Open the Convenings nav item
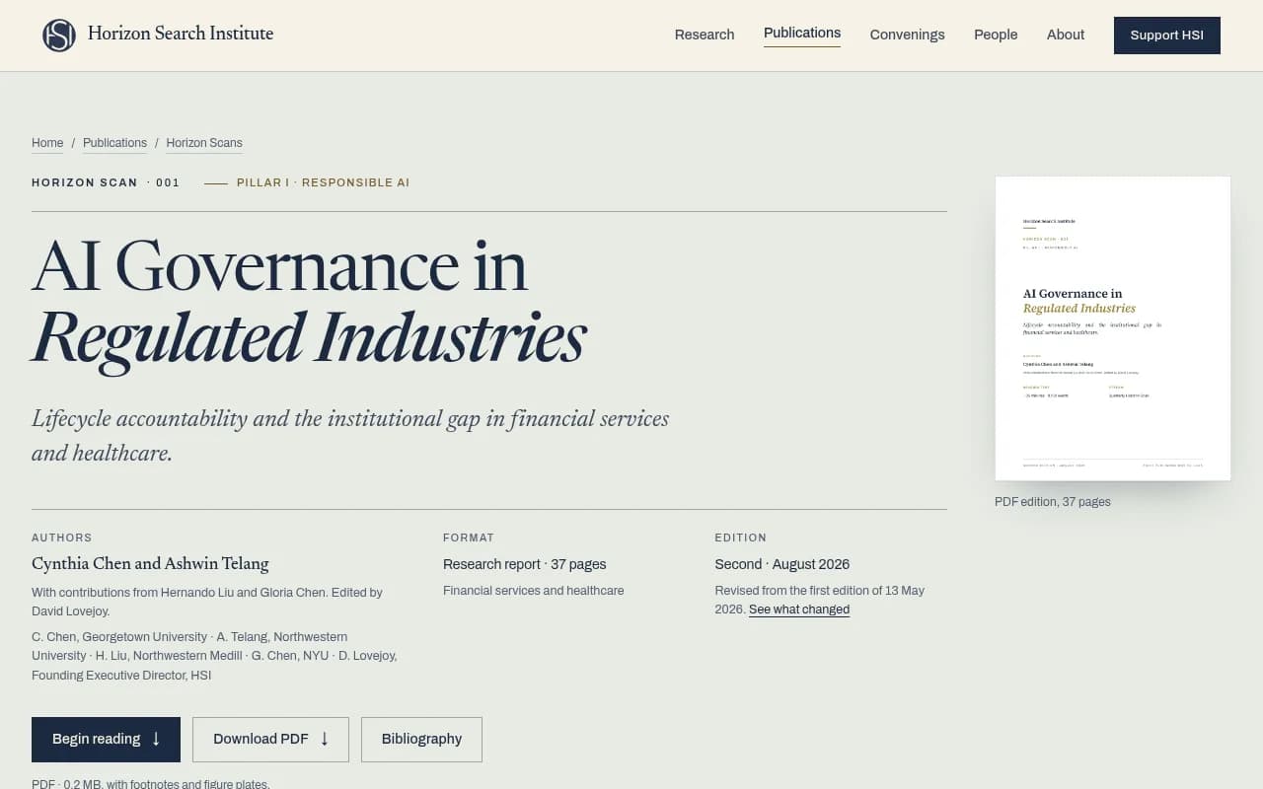This screenshot has width=1263, height=789. (908, 35)
